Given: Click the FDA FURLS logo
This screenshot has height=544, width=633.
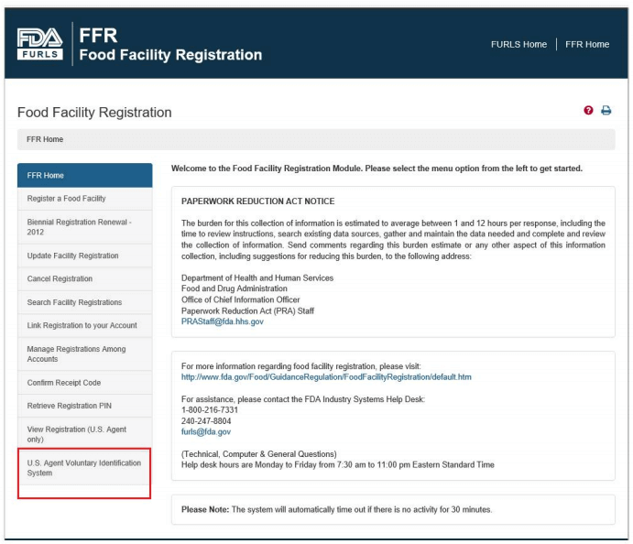Looking at the screenshot, I should coord(39,44).
